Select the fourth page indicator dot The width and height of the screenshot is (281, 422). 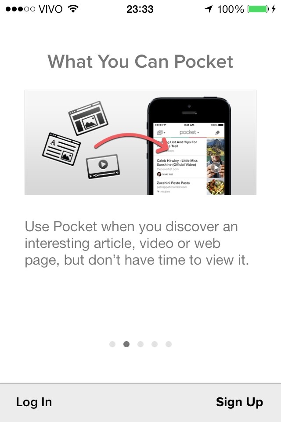[155, 344]
